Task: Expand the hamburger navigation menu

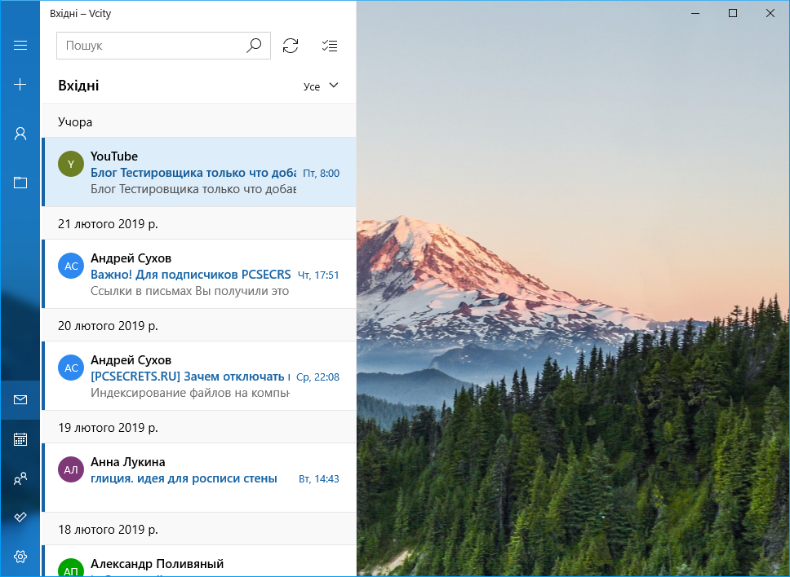Action: [20, 46]
